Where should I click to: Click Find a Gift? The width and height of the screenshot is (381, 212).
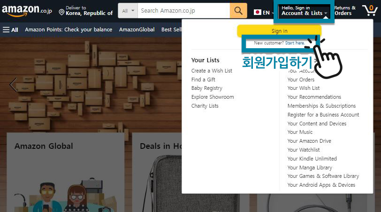click(x=203, y=80)
